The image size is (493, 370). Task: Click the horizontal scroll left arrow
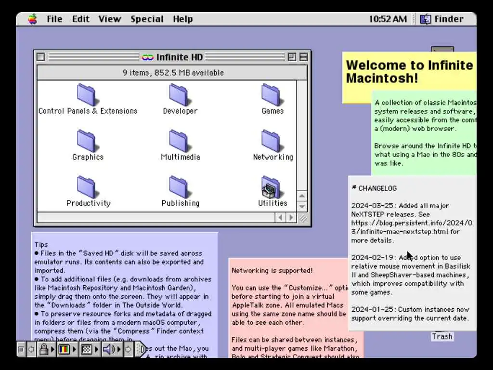pyautogui.click(x=281, y=217)
